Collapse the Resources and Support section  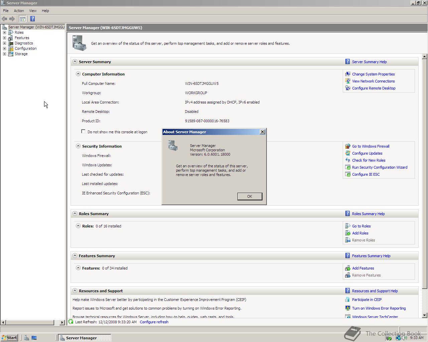click(75, 291)
